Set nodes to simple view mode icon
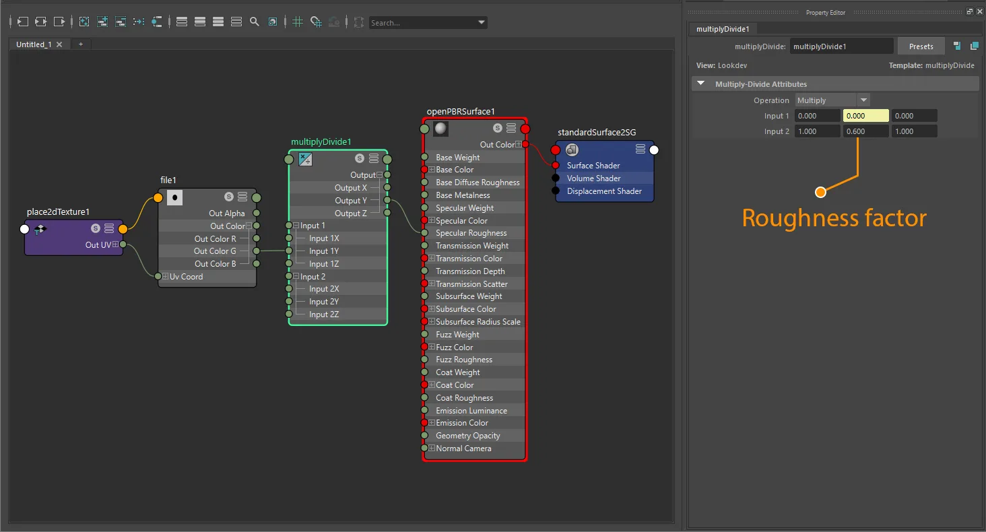 [182, 22]
